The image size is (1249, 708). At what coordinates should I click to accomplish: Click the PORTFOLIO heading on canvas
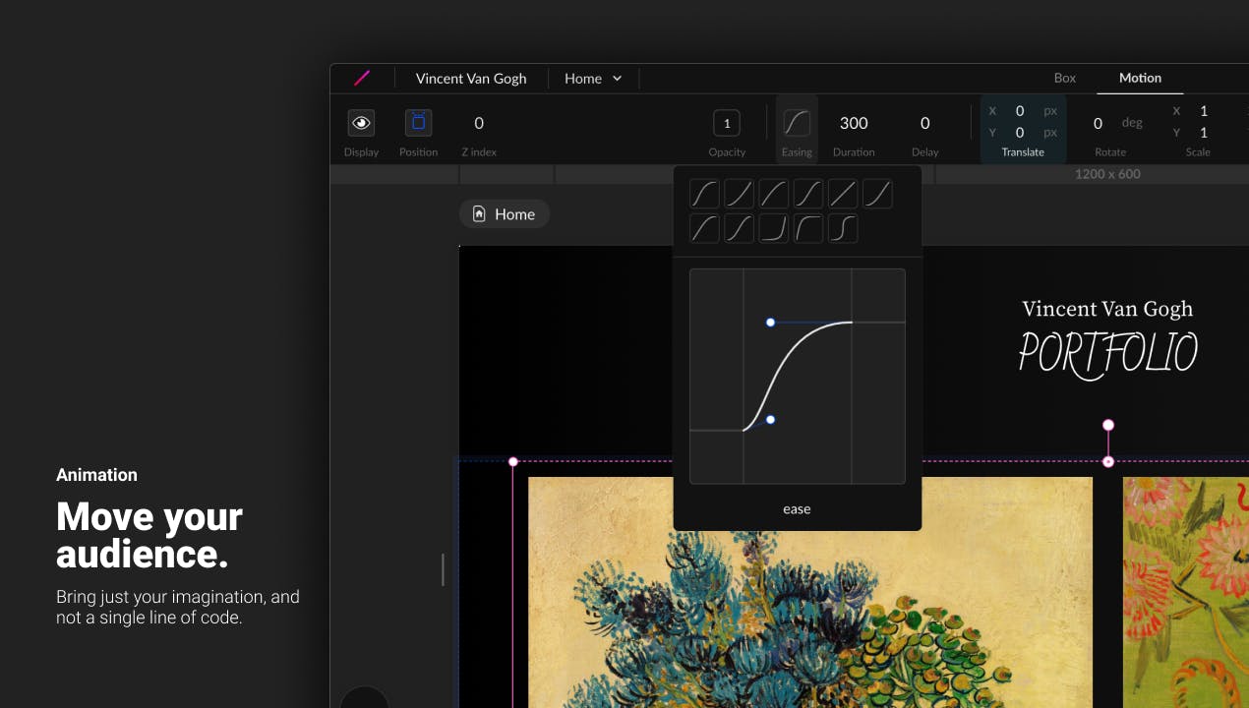click(x=1107, y=354)
